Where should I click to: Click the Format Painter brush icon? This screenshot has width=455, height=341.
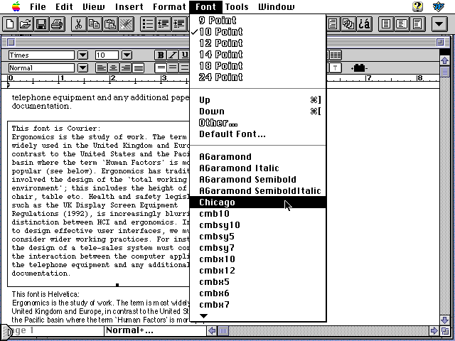[x=126, y=23]
